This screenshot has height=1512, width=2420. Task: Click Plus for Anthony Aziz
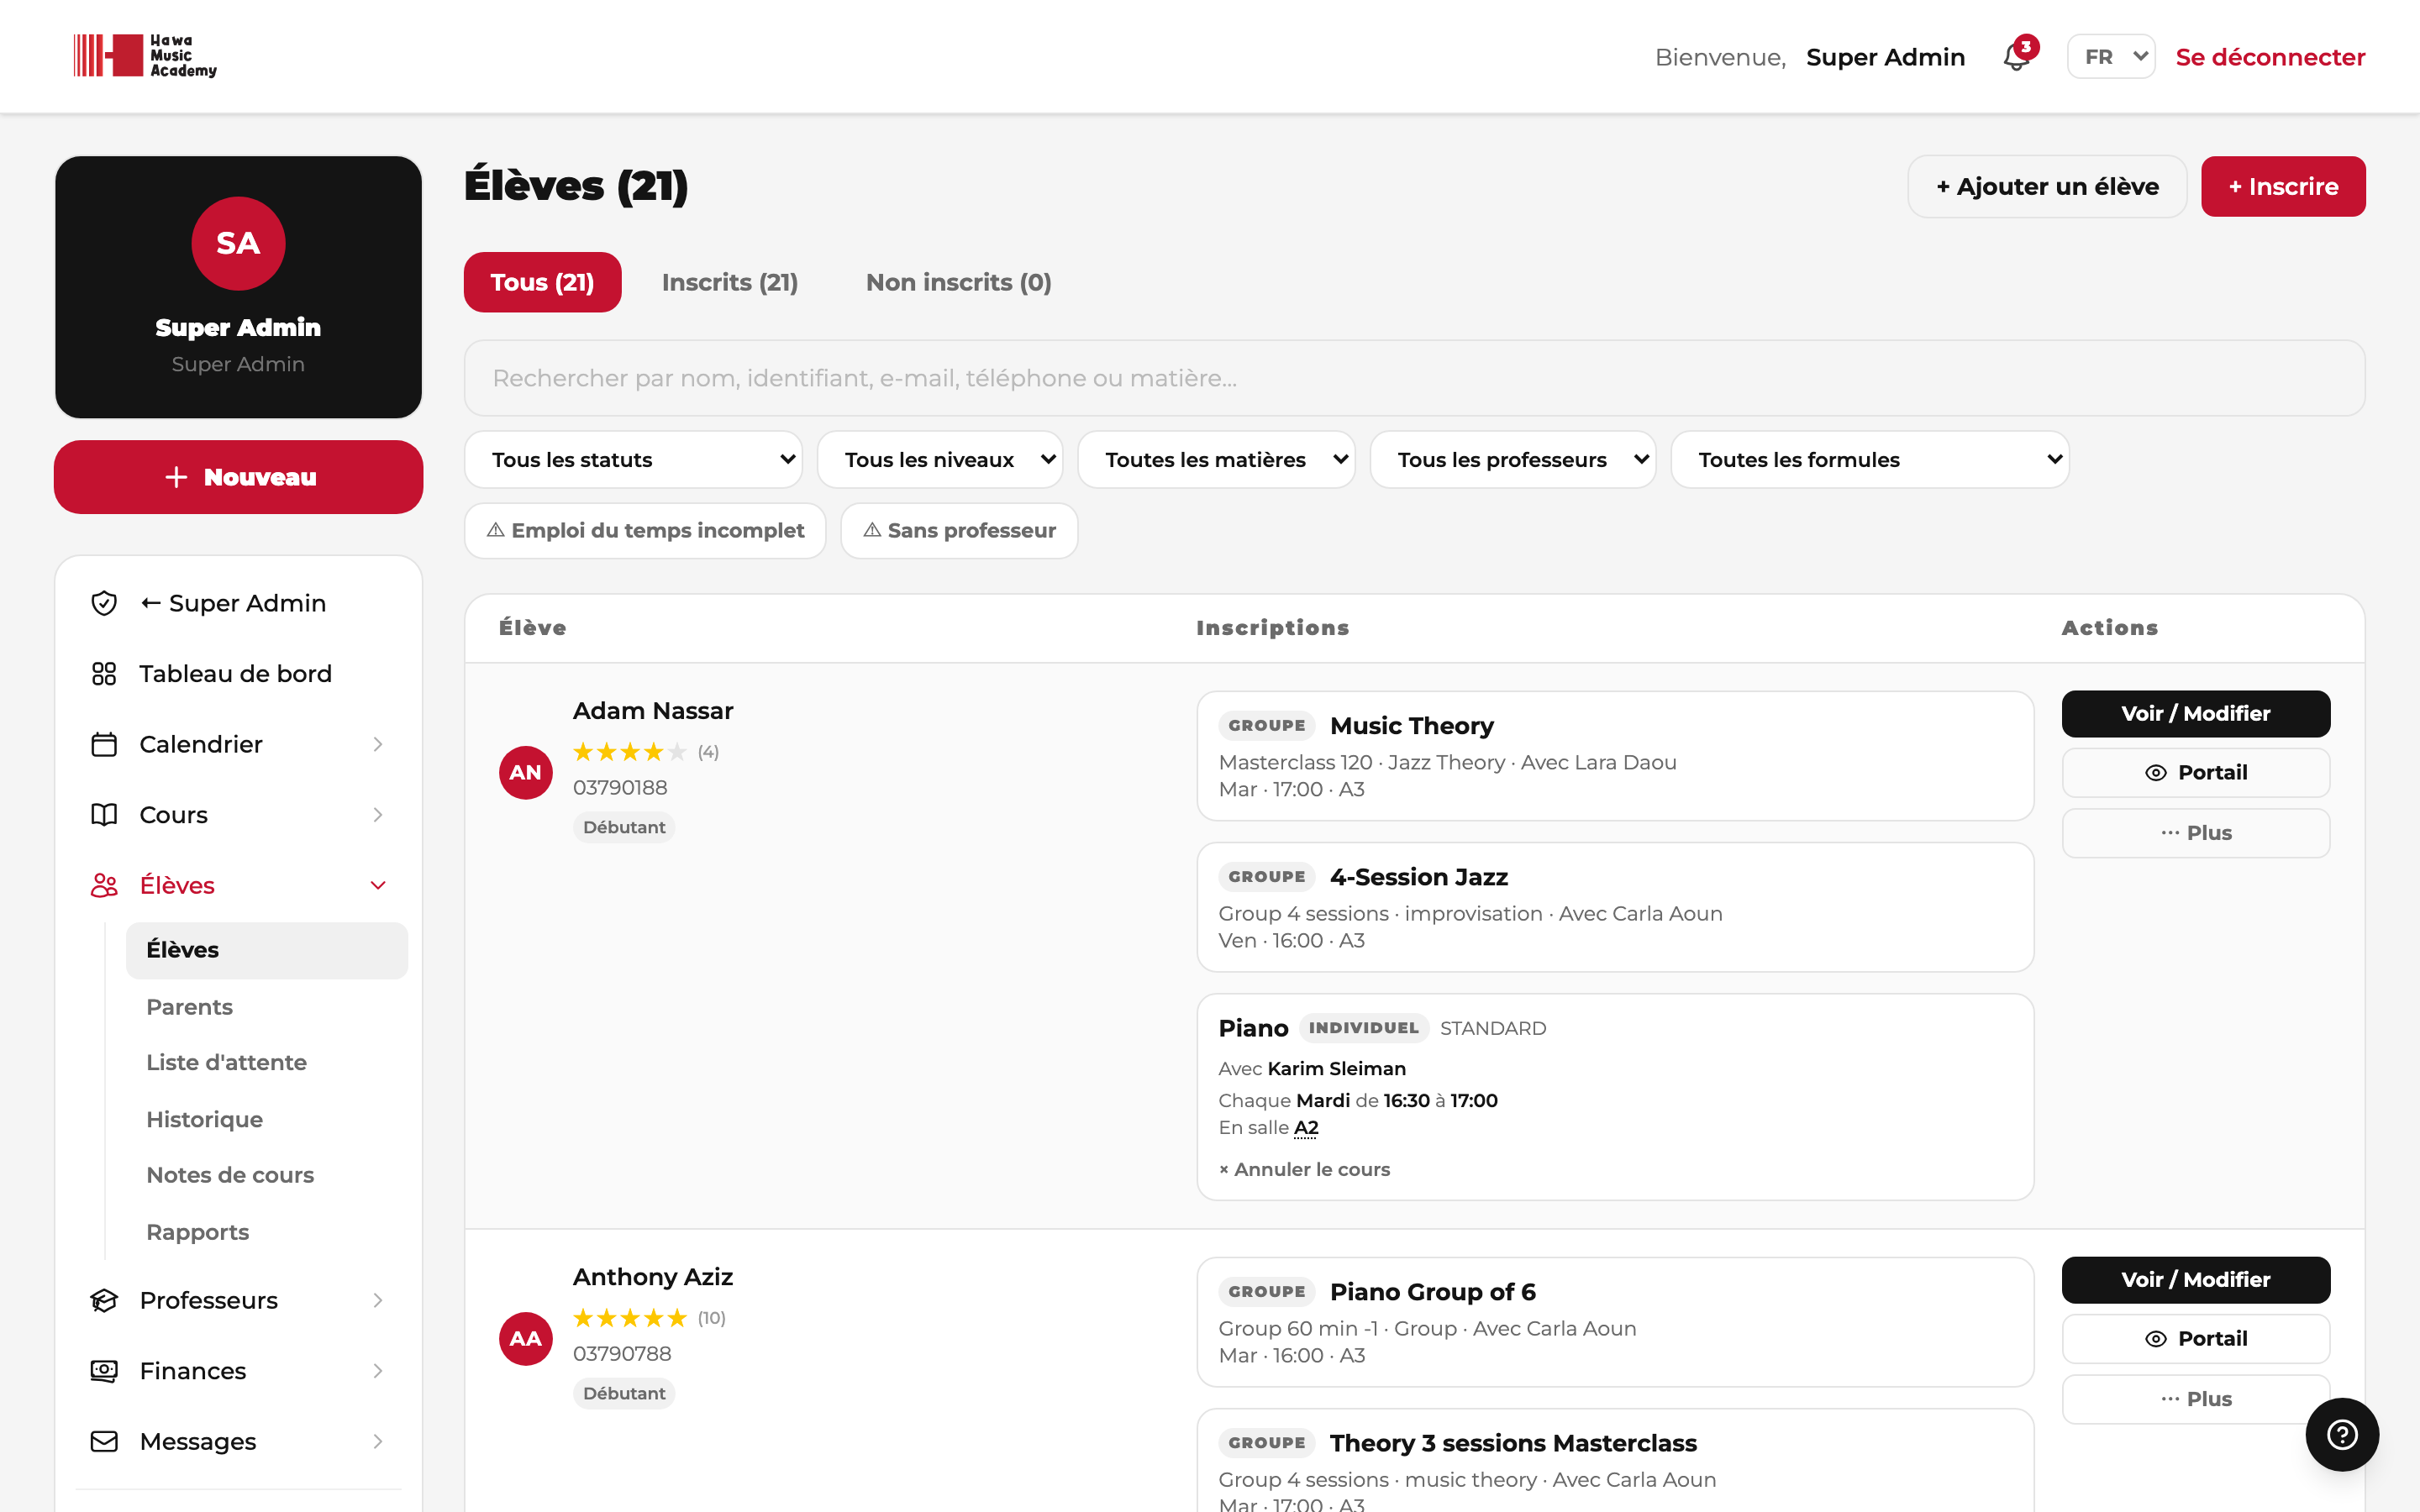coord(2195,1399)
